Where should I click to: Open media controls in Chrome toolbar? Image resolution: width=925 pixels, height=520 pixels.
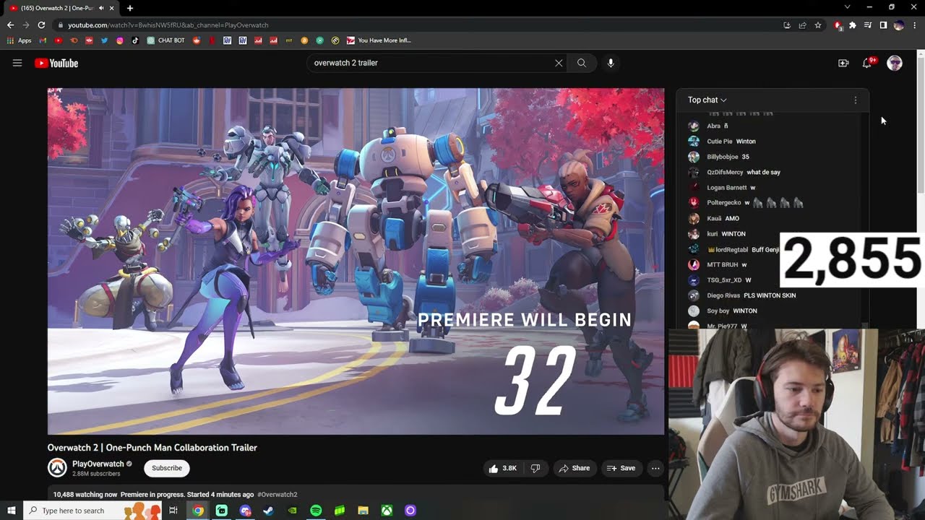868,25
